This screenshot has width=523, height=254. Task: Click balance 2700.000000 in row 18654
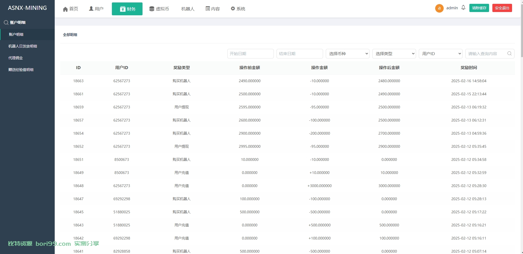[x=389, y=133]
